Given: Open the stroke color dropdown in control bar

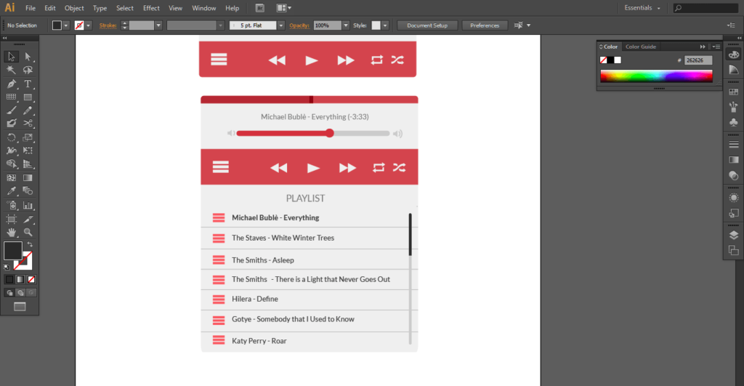Looking at the screenshot, I should click(88, 25).
